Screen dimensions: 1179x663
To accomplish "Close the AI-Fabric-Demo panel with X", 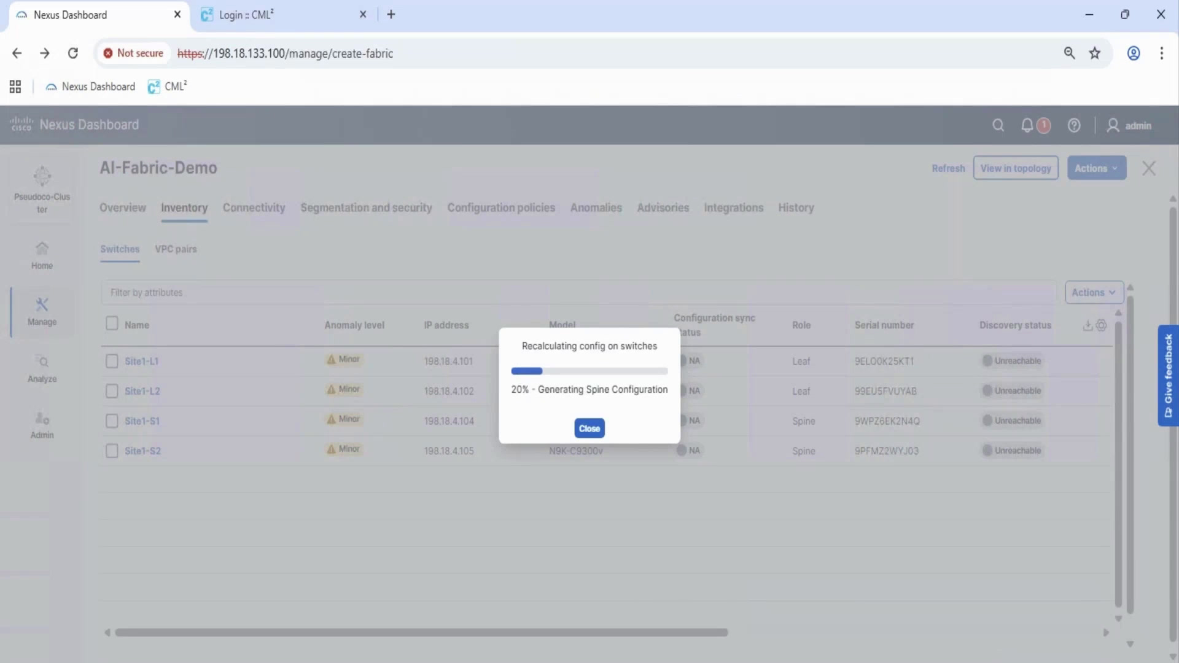I will [x=1148, y=168].
